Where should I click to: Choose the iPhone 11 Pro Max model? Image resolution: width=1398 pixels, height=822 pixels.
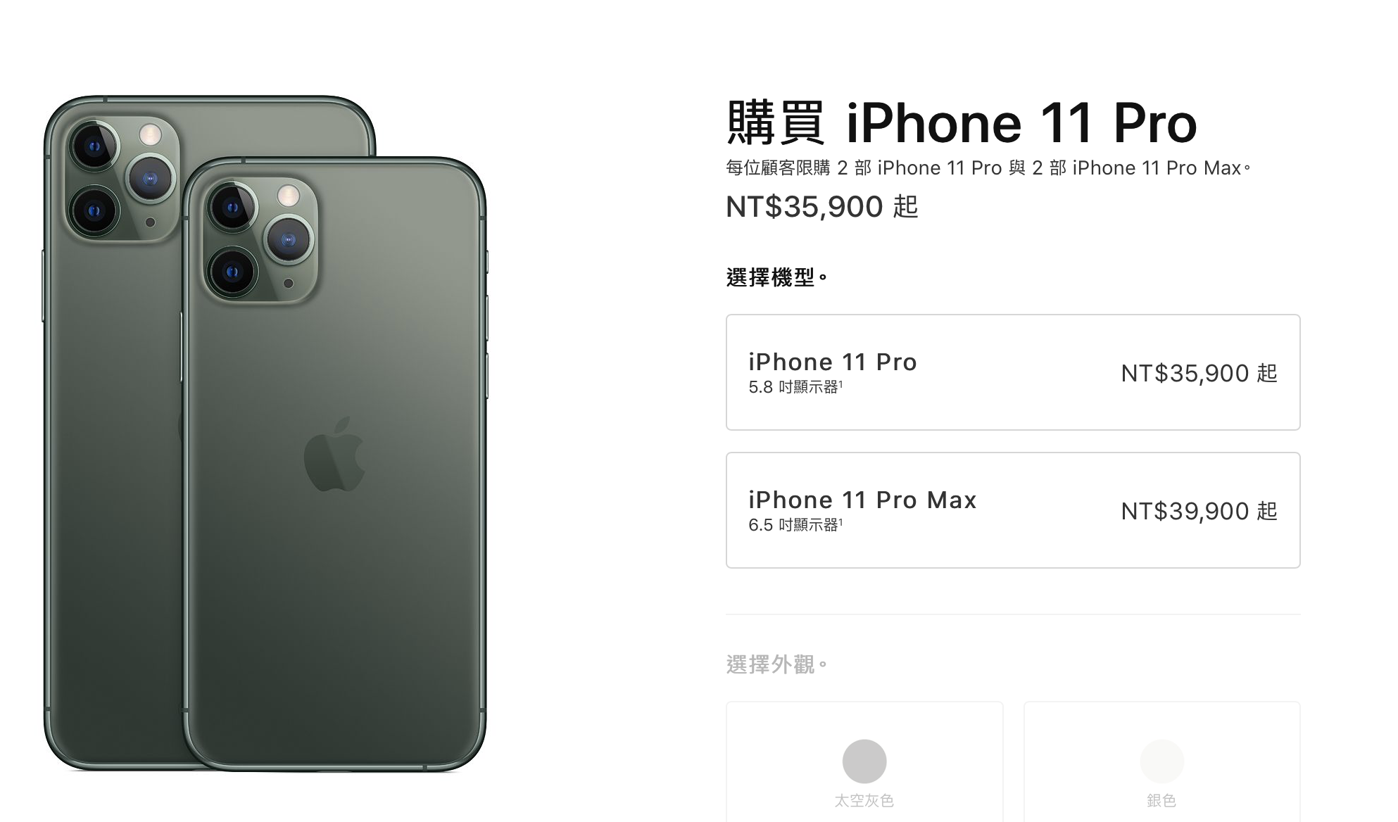(x=1013, y=510)
